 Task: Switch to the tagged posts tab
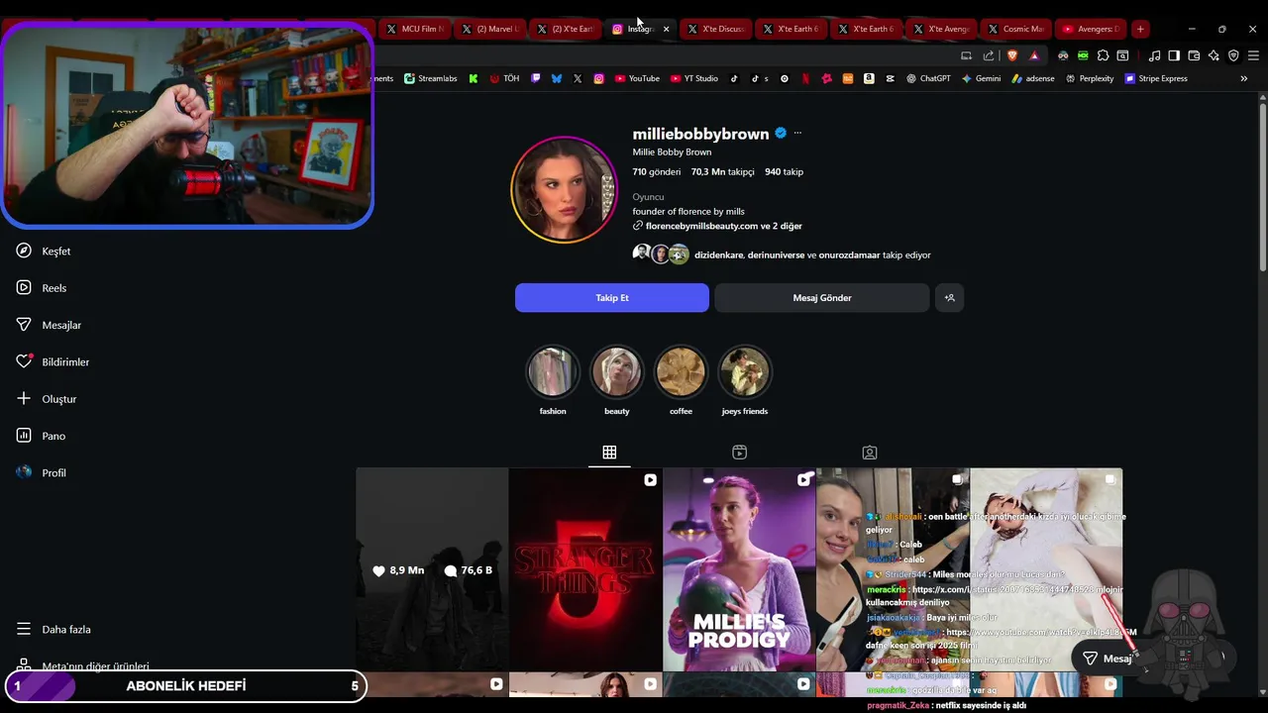point(870,453)
